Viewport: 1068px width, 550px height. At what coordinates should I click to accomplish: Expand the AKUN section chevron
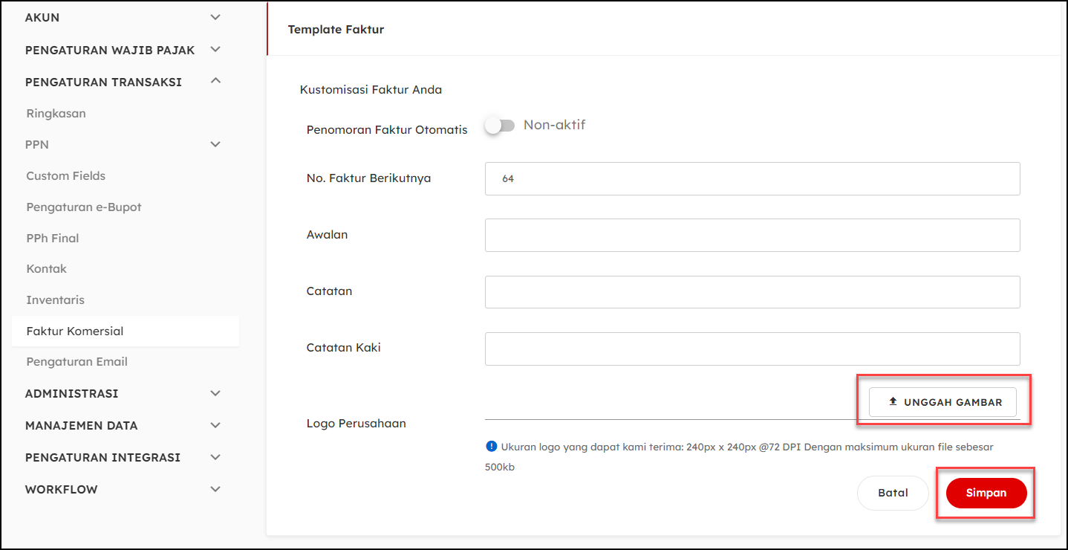click(x=215, y=17)
